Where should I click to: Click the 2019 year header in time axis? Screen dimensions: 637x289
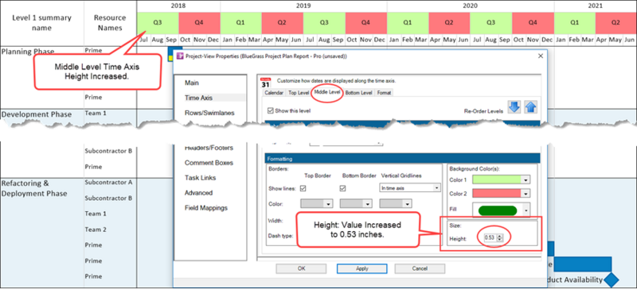click(303, 6)
